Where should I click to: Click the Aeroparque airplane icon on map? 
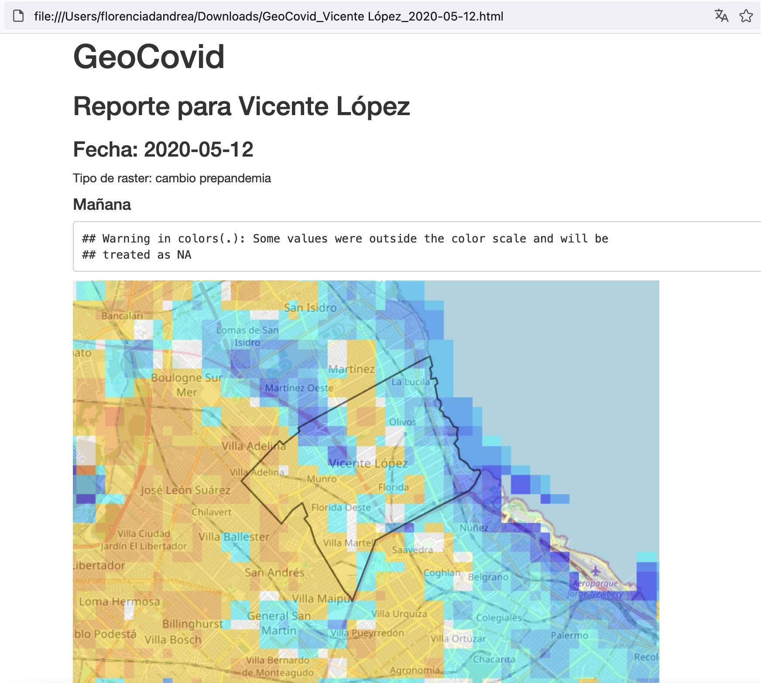pos(596,570)
